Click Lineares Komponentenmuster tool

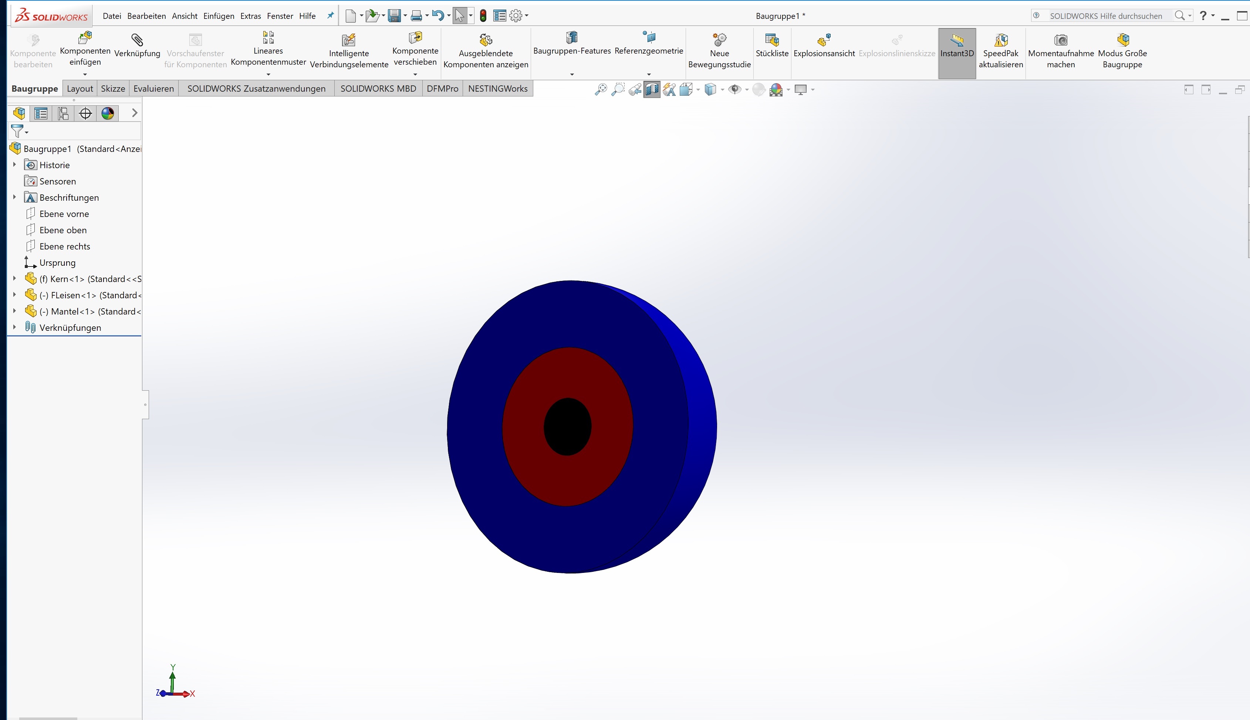point(268,49)
